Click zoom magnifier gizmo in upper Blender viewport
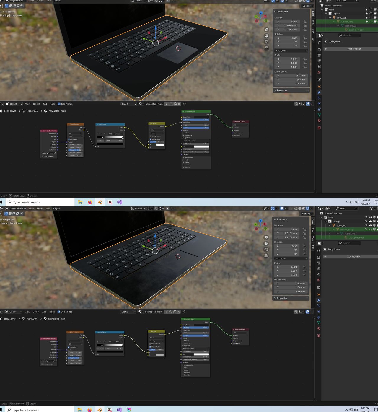The image size is (378, 412). [x=266, y=30]
